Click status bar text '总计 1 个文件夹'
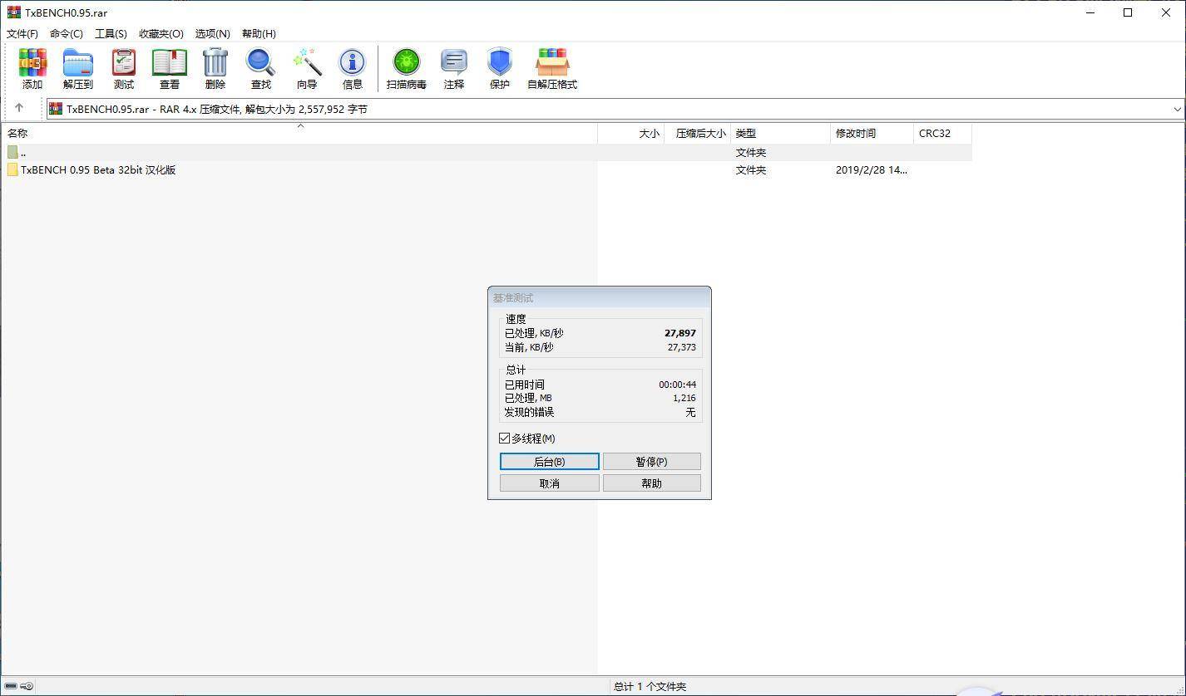The width and height of the screenshot is (1186, 696). click(650, 686)
